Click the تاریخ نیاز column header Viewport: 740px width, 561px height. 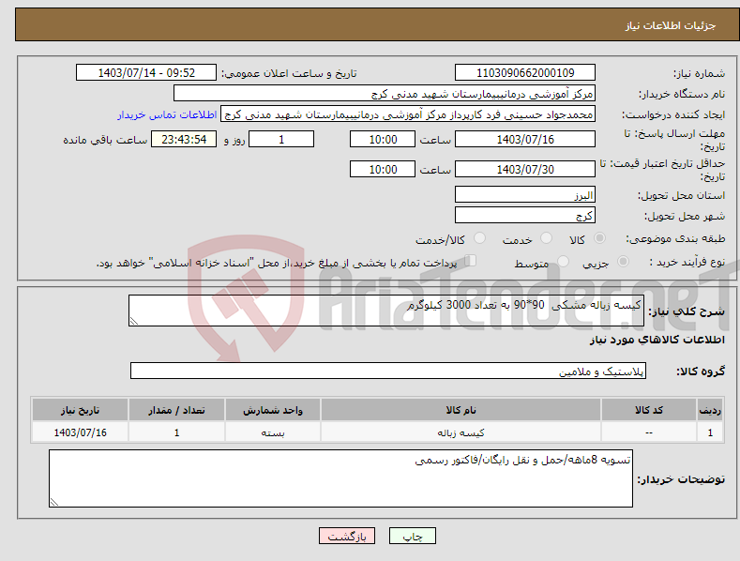(x=81, y=410)
